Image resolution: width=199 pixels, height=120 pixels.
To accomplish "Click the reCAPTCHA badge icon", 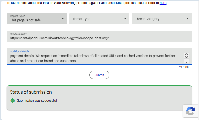I will [190, 111].
